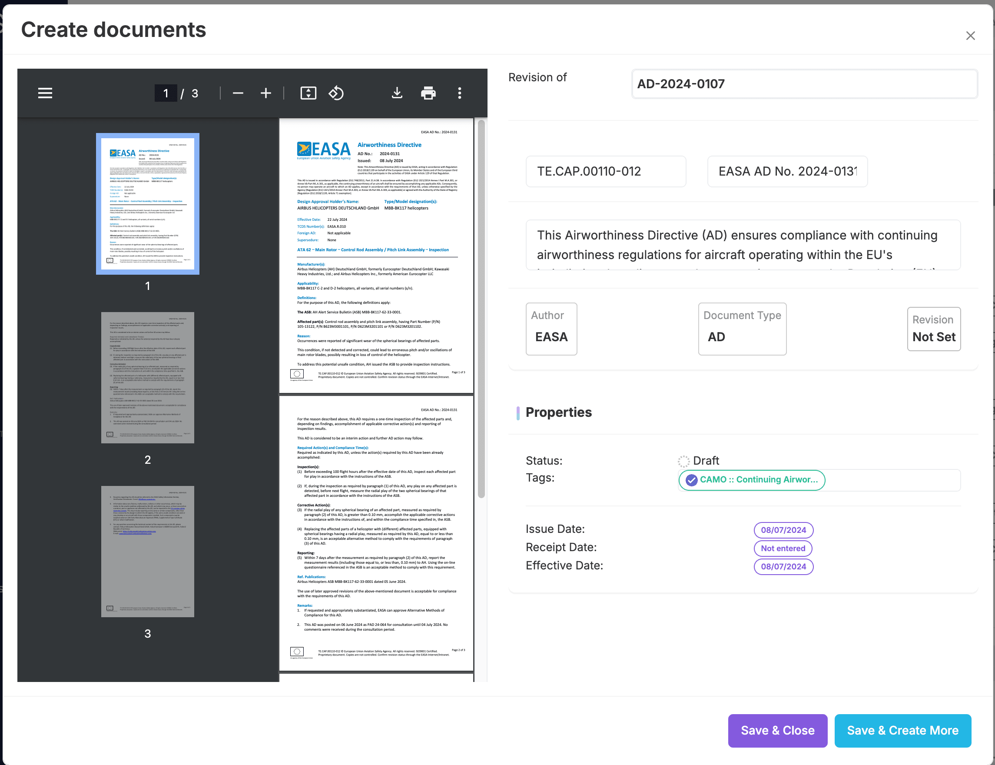995x765 pixels.
Task: Open the Effective Date picker
Action: click(783, 566)
